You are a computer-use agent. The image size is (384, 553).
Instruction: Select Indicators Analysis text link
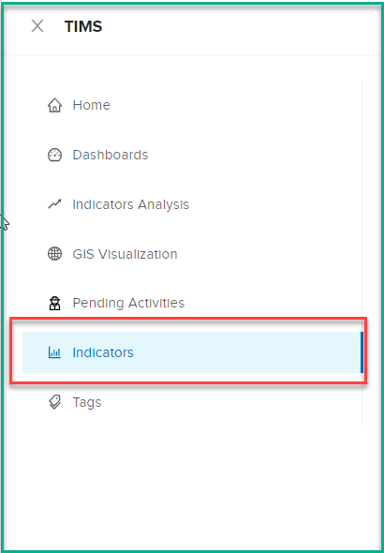click(131, 204)
